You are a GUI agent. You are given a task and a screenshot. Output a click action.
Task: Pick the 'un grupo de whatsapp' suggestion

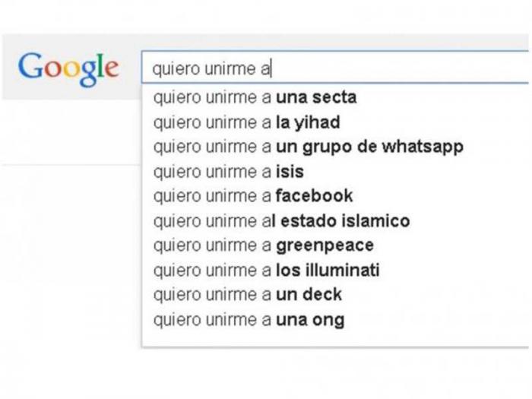tap(308, 146)
